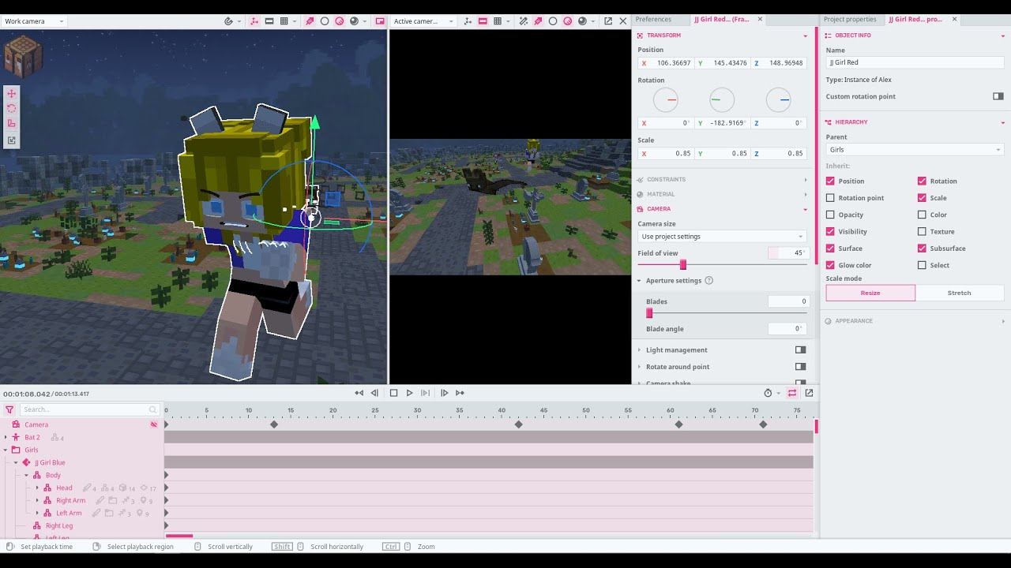Switch to the Project properties tab
The image size is (1011, 568).
[850, 19]
